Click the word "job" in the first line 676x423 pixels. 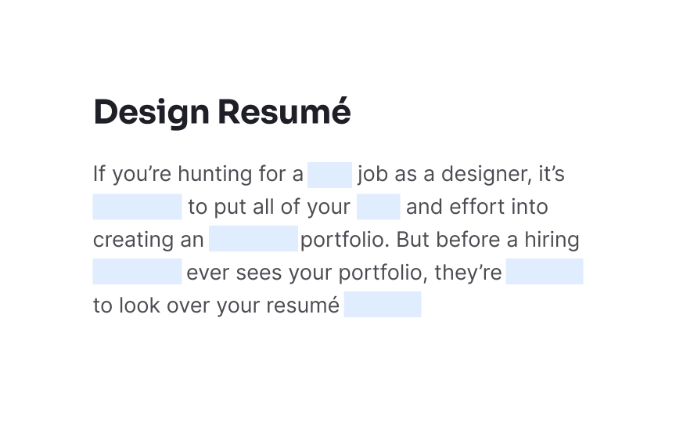(x=372, y=175)
